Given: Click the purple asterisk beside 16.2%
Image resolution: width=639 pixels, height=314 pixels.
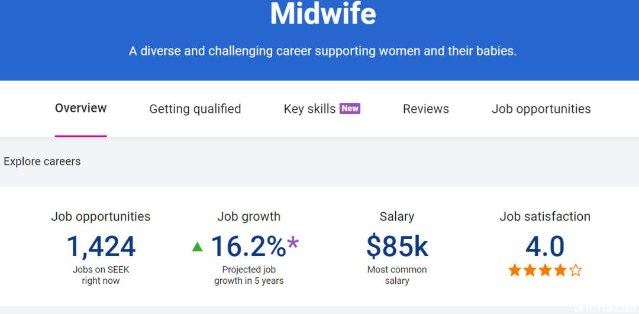Looking at the screenshot, I should pos(293,244).
